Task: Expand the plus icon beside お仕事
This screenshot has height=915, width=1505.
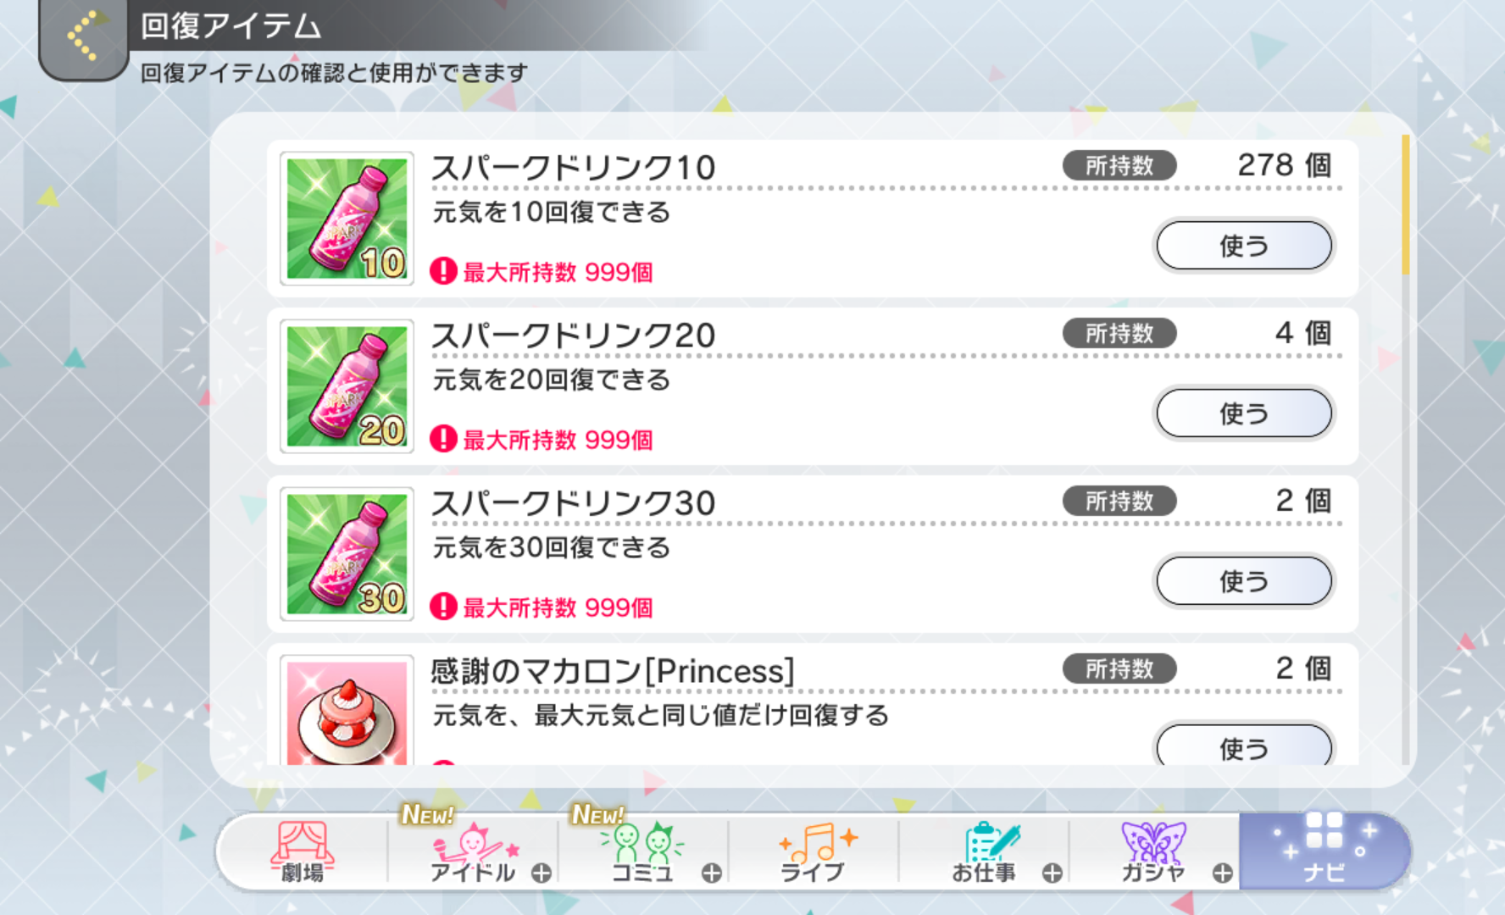Action: tap(1052, 873)
